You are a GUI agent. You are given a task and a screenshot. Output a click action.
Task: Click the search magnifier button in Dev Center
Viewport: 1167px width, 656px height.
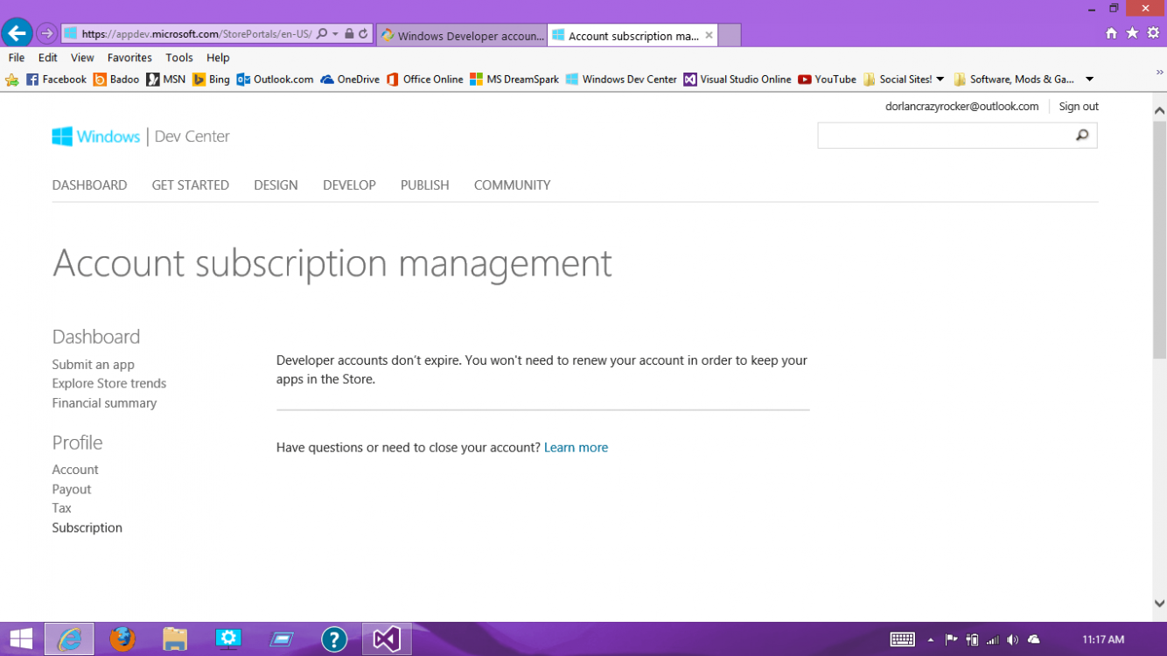(x=1083, y=136)
